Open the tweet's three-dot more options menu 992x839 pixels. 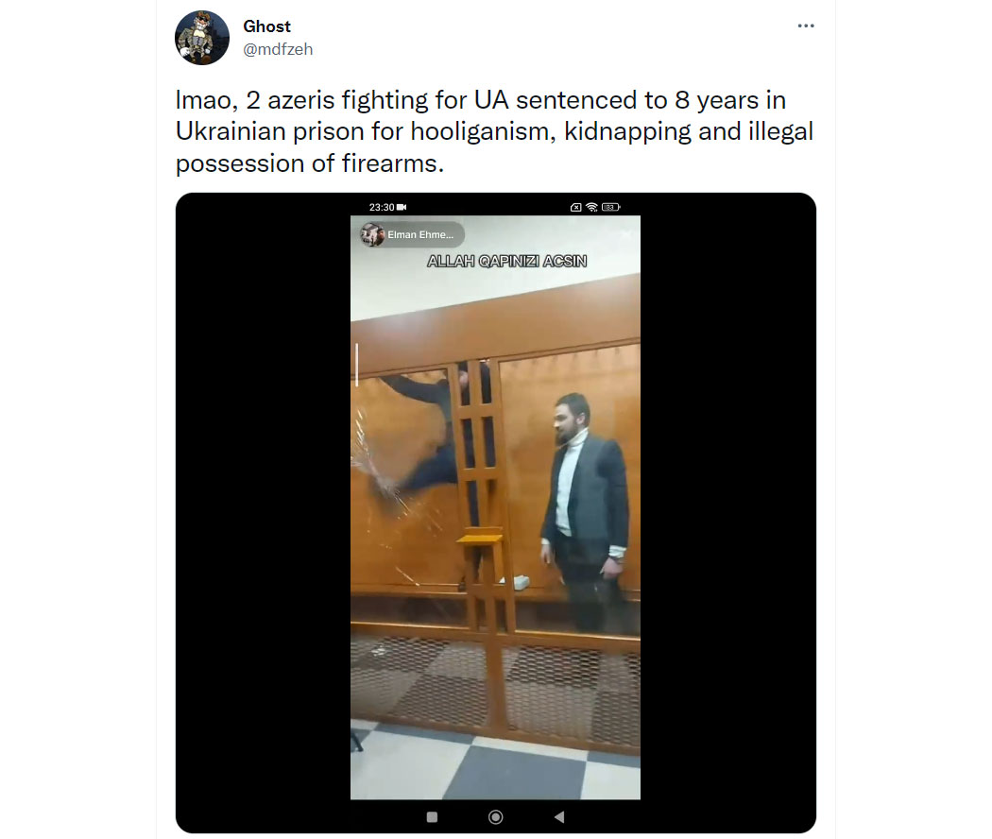[805, 26]
